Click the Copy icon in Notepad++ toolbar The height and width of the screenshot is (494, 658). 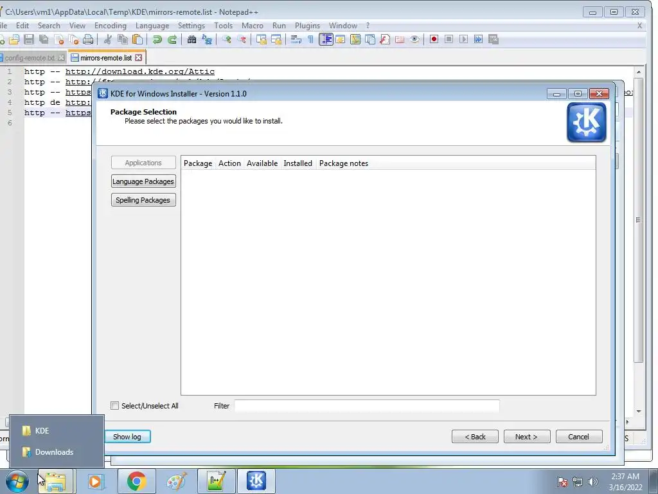(123, 39)
